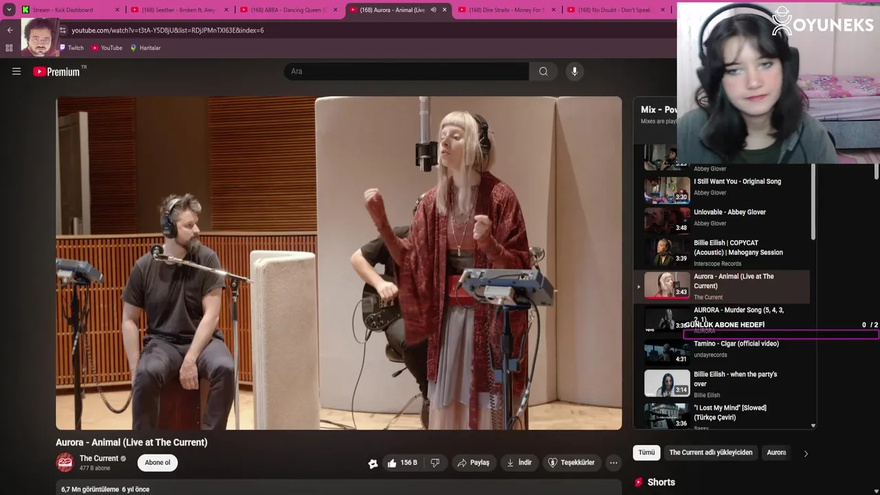Start voice search with microphone icon
The height and width of the screenshot is (495, 880).
coord(575,71)
